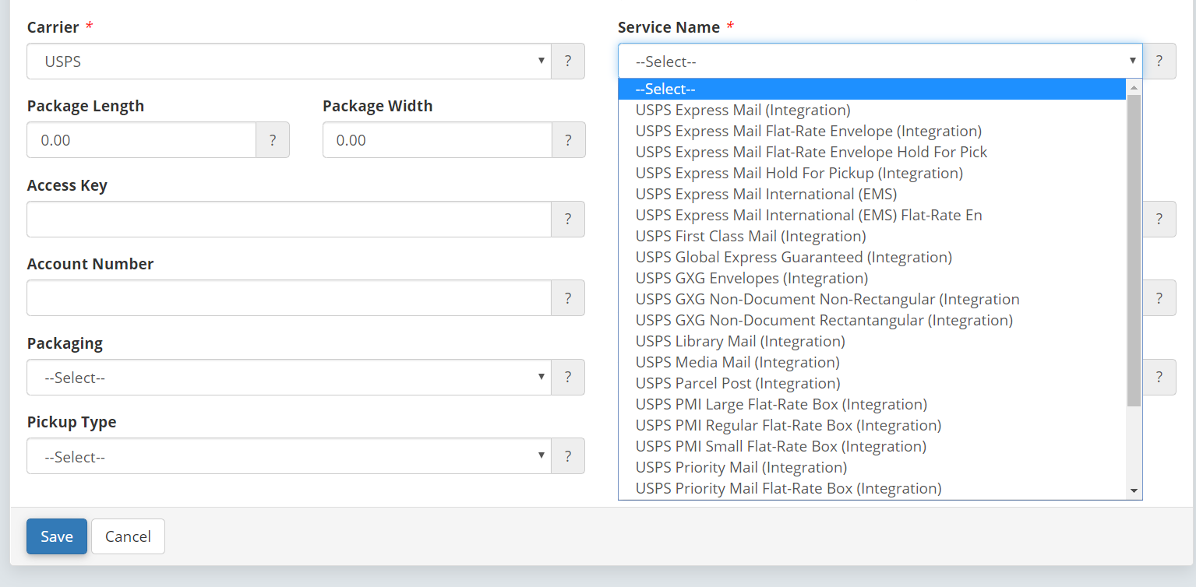Image resolution: width=1196 pixels, height=587 pixels.
Task: Click help icon next to Package Length
Action: click(x=273, y=140)
